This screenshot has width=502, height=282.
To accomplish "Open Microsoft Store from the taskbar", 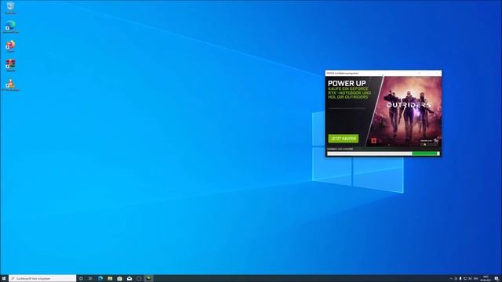I will pyautogui.click(x=119, y=279).
